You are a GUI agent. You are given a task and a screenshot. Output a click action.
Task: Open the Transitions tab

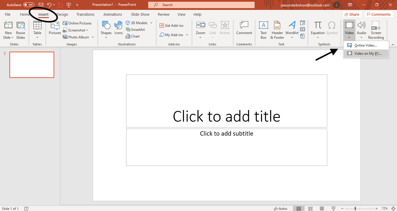coord(85,14)
